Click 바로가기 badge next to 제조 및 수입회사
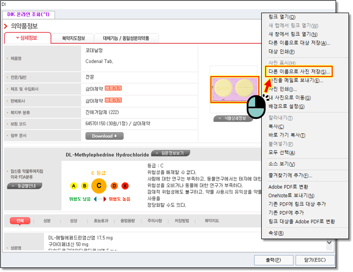The image size is (353, 272). click(113, 88)
